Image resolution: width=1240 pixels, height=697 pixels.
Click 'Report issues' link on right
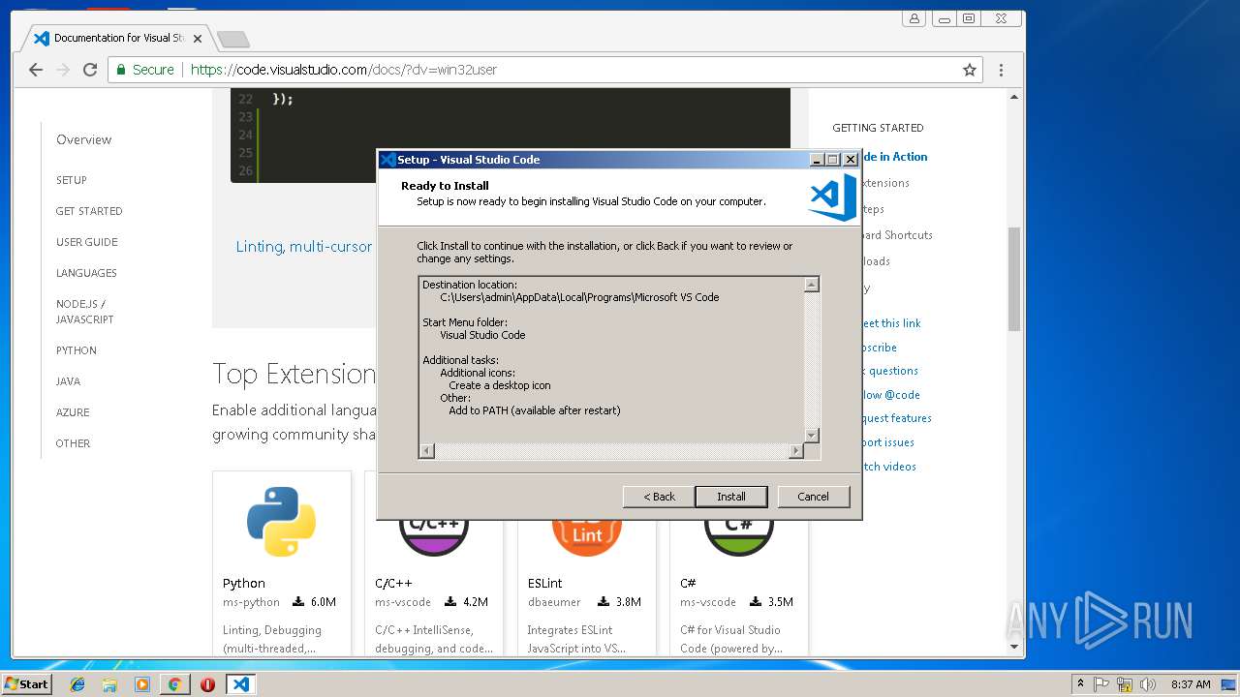887,442
